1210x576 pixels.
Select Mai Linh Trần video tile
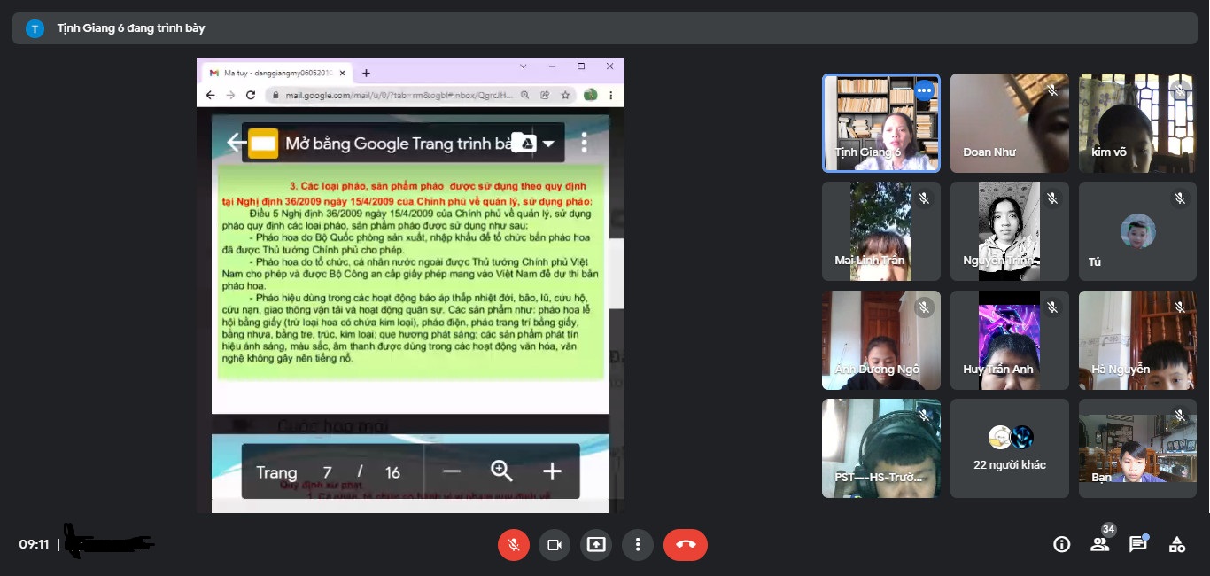point(881,231)
